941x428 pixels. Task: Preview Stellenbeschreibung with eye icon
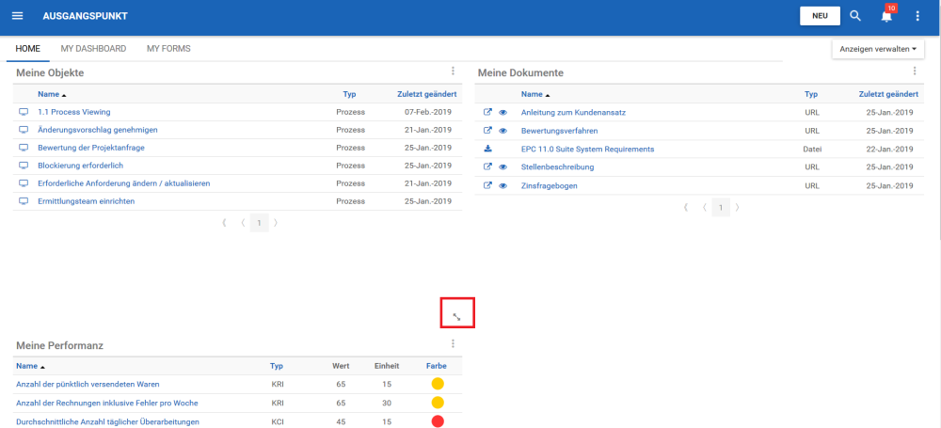pyautogui.click(x=502, y=166)
